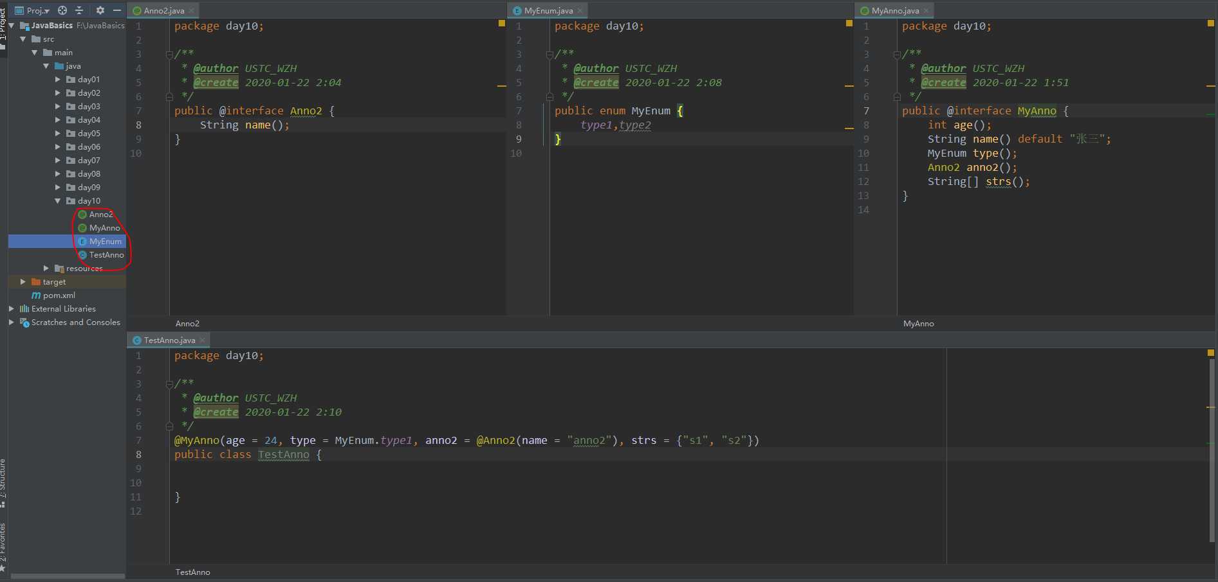The height and width of the screenshot is (582, 1218).
Task: Switch to MyEnum.java editor tab
Action: (548, 10)
